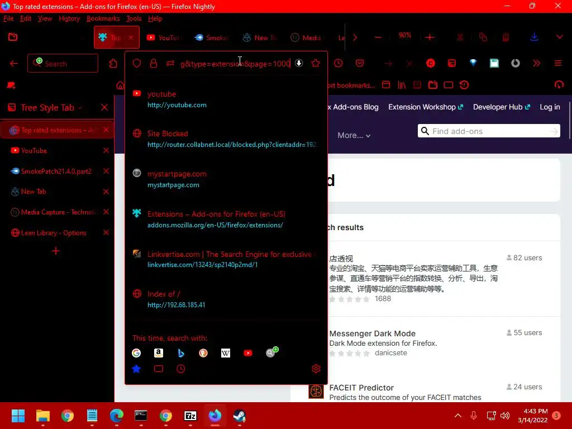Screen dimensions: 572x429
Task: Open the History menu
Action: [x=69, y=18]
